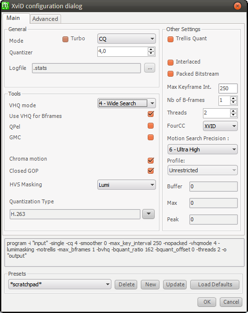Open the Mode dropdown showing CQ
Image resolution: width=248 pixels, height=313 pixels.
tap(126, 39)
